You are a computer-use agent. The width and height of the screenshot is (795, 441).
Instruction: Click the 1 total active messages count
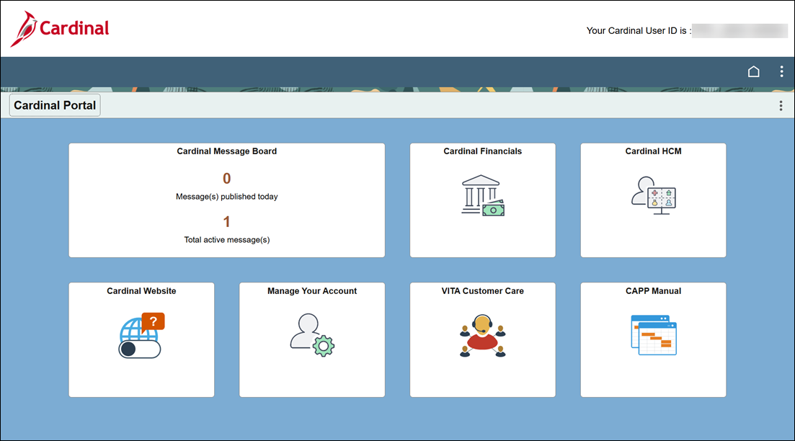(226, 221)
